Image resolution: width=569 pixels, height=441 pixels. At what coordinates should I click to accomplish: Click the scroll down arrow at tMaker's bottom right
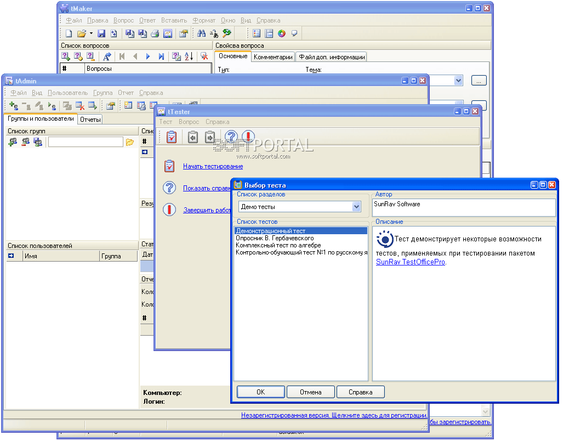[x=486, y=411]
